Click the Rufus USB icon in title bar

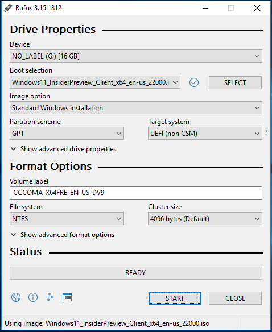tap(8, 8)
